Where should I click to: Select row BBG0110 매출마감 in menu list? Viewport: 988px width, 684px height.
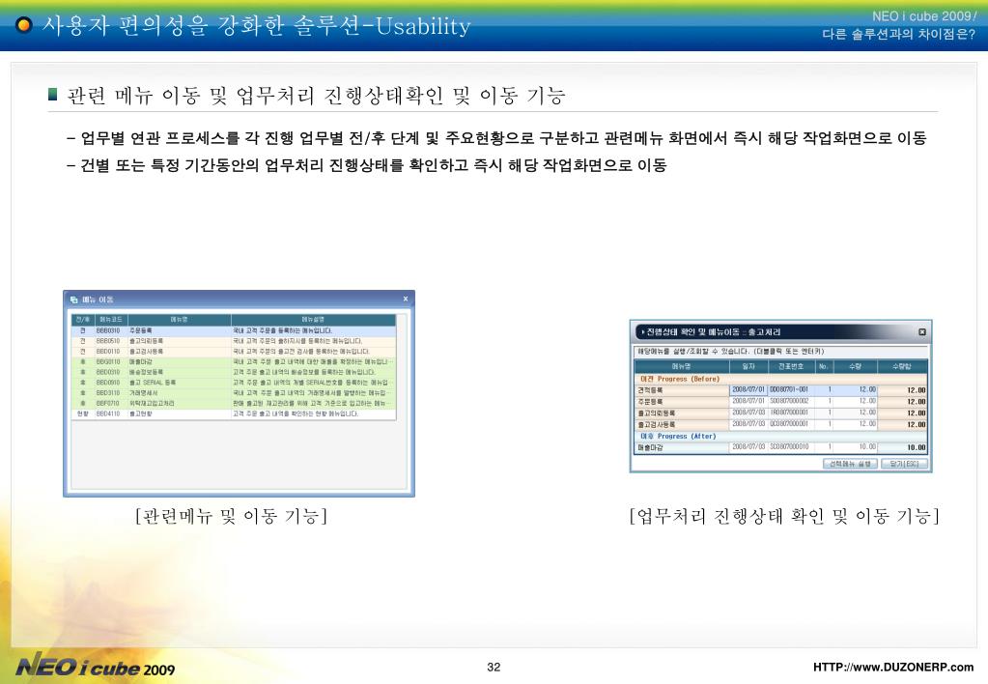[x=234, y=362]
